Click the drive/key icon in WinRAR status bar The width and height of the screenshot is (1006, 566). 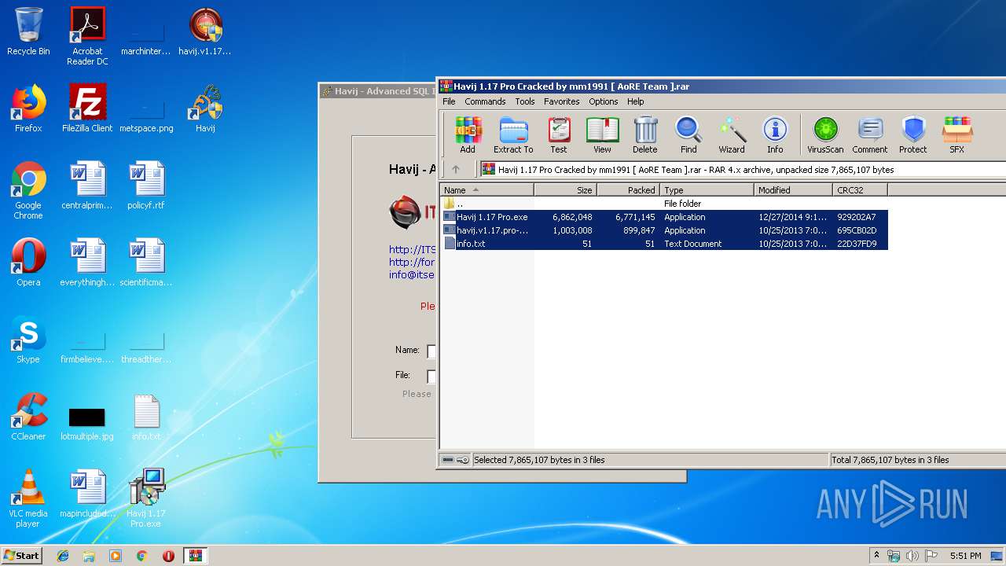tap(455, 460)
